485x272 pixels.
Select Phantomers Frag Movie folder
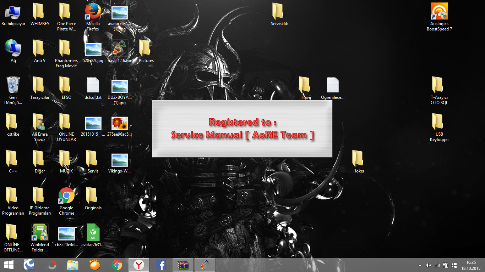coord(66,54)
